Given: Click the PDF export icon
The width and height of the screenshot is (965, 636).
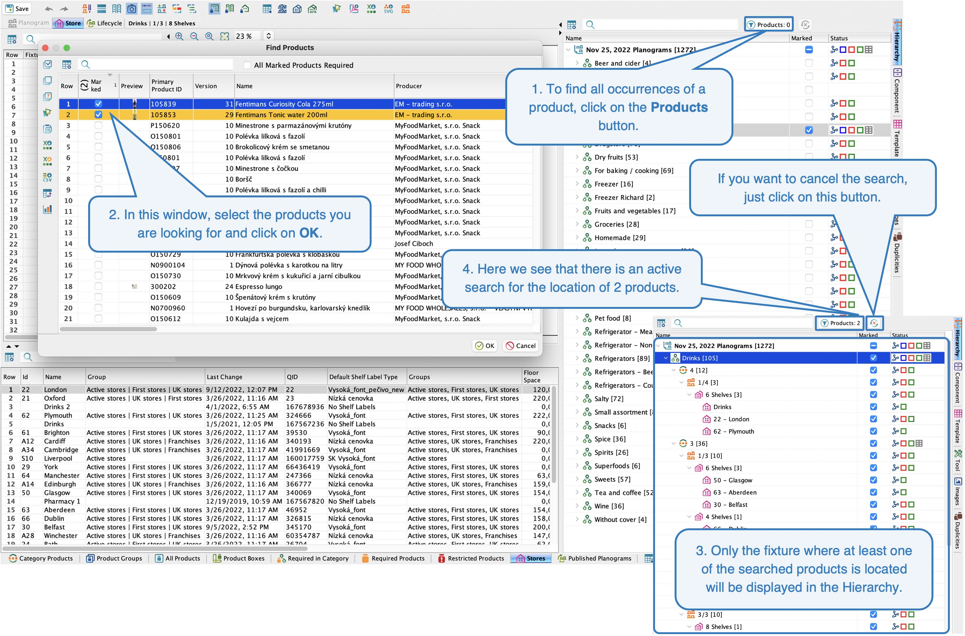Looking at the screenshot, I should [354, 9].
